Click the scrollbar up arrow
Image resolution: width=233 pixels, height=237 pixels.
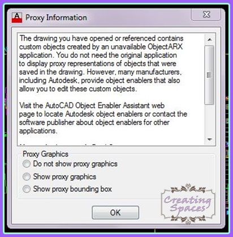point(210,40)
